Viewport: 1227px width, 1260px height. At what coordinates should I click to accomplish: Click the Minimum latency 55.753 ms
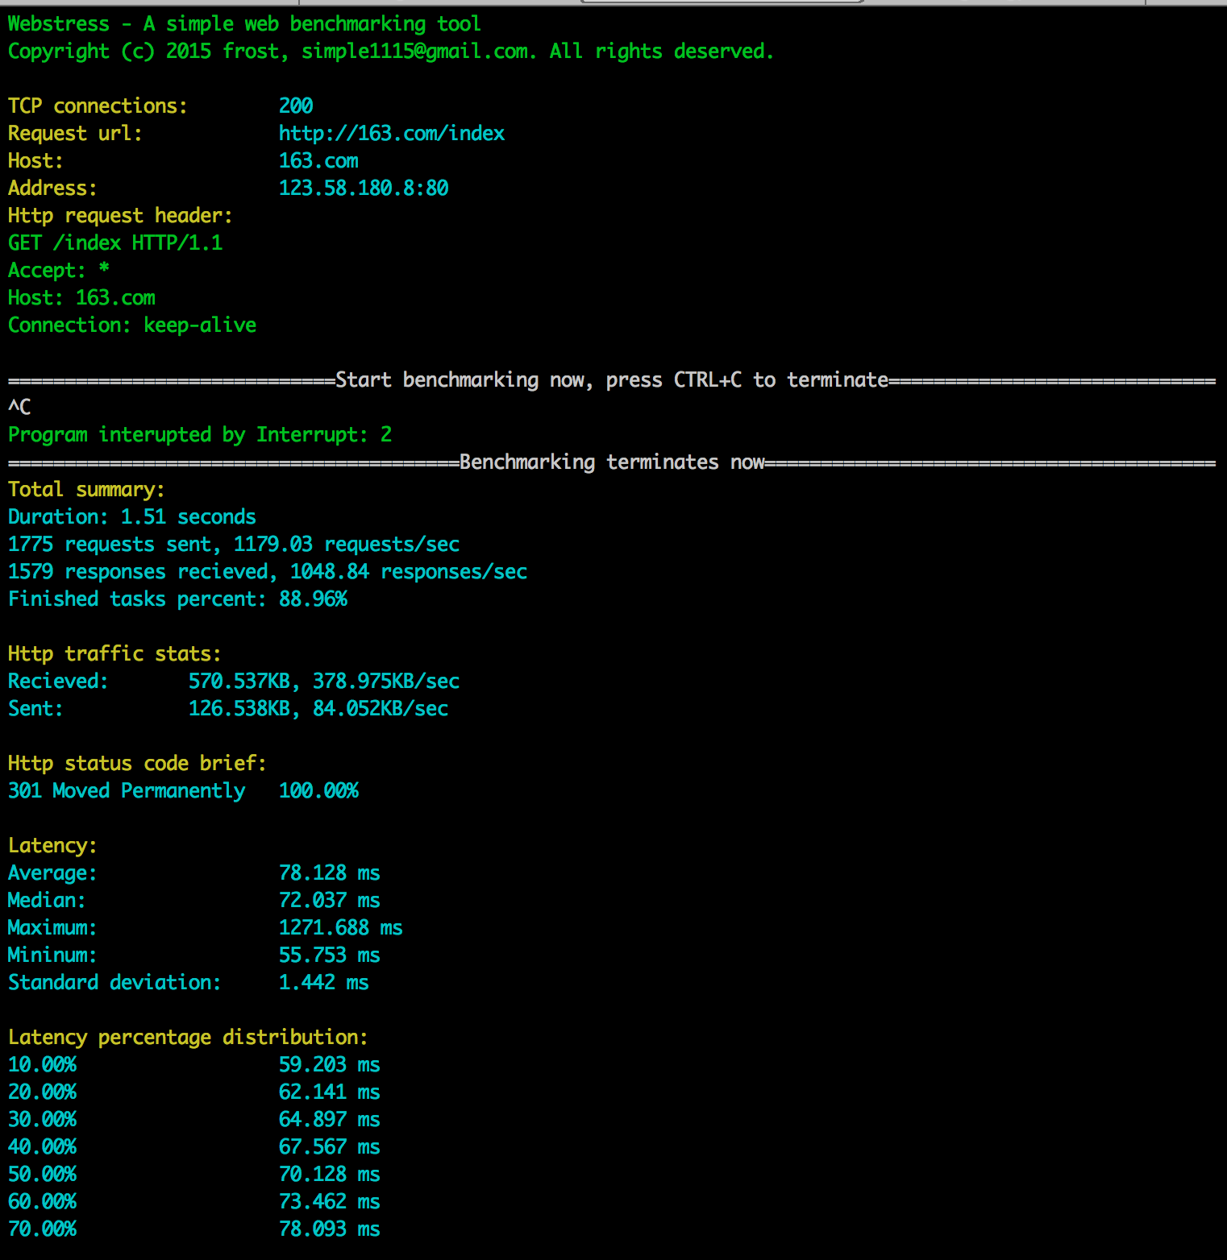click(330, 955)
